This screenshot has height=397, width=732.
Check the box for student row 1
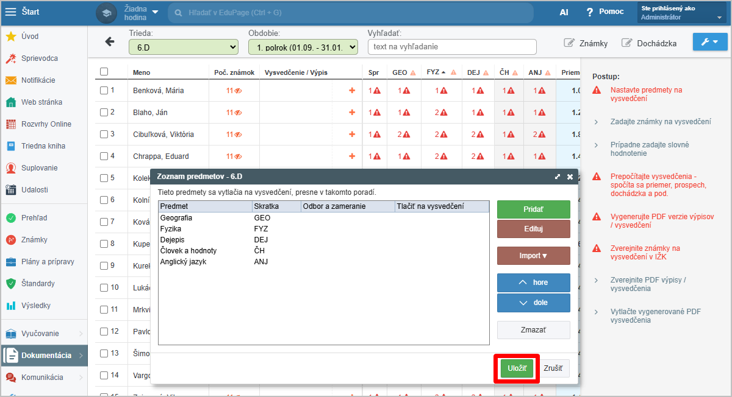tap(104, 91)
